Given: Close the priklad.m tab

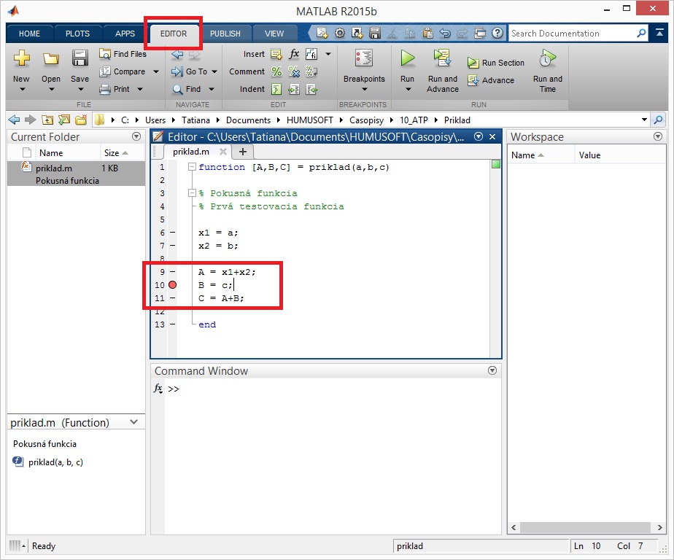Looking at the screenshot, I should click(x=222, y=152).
